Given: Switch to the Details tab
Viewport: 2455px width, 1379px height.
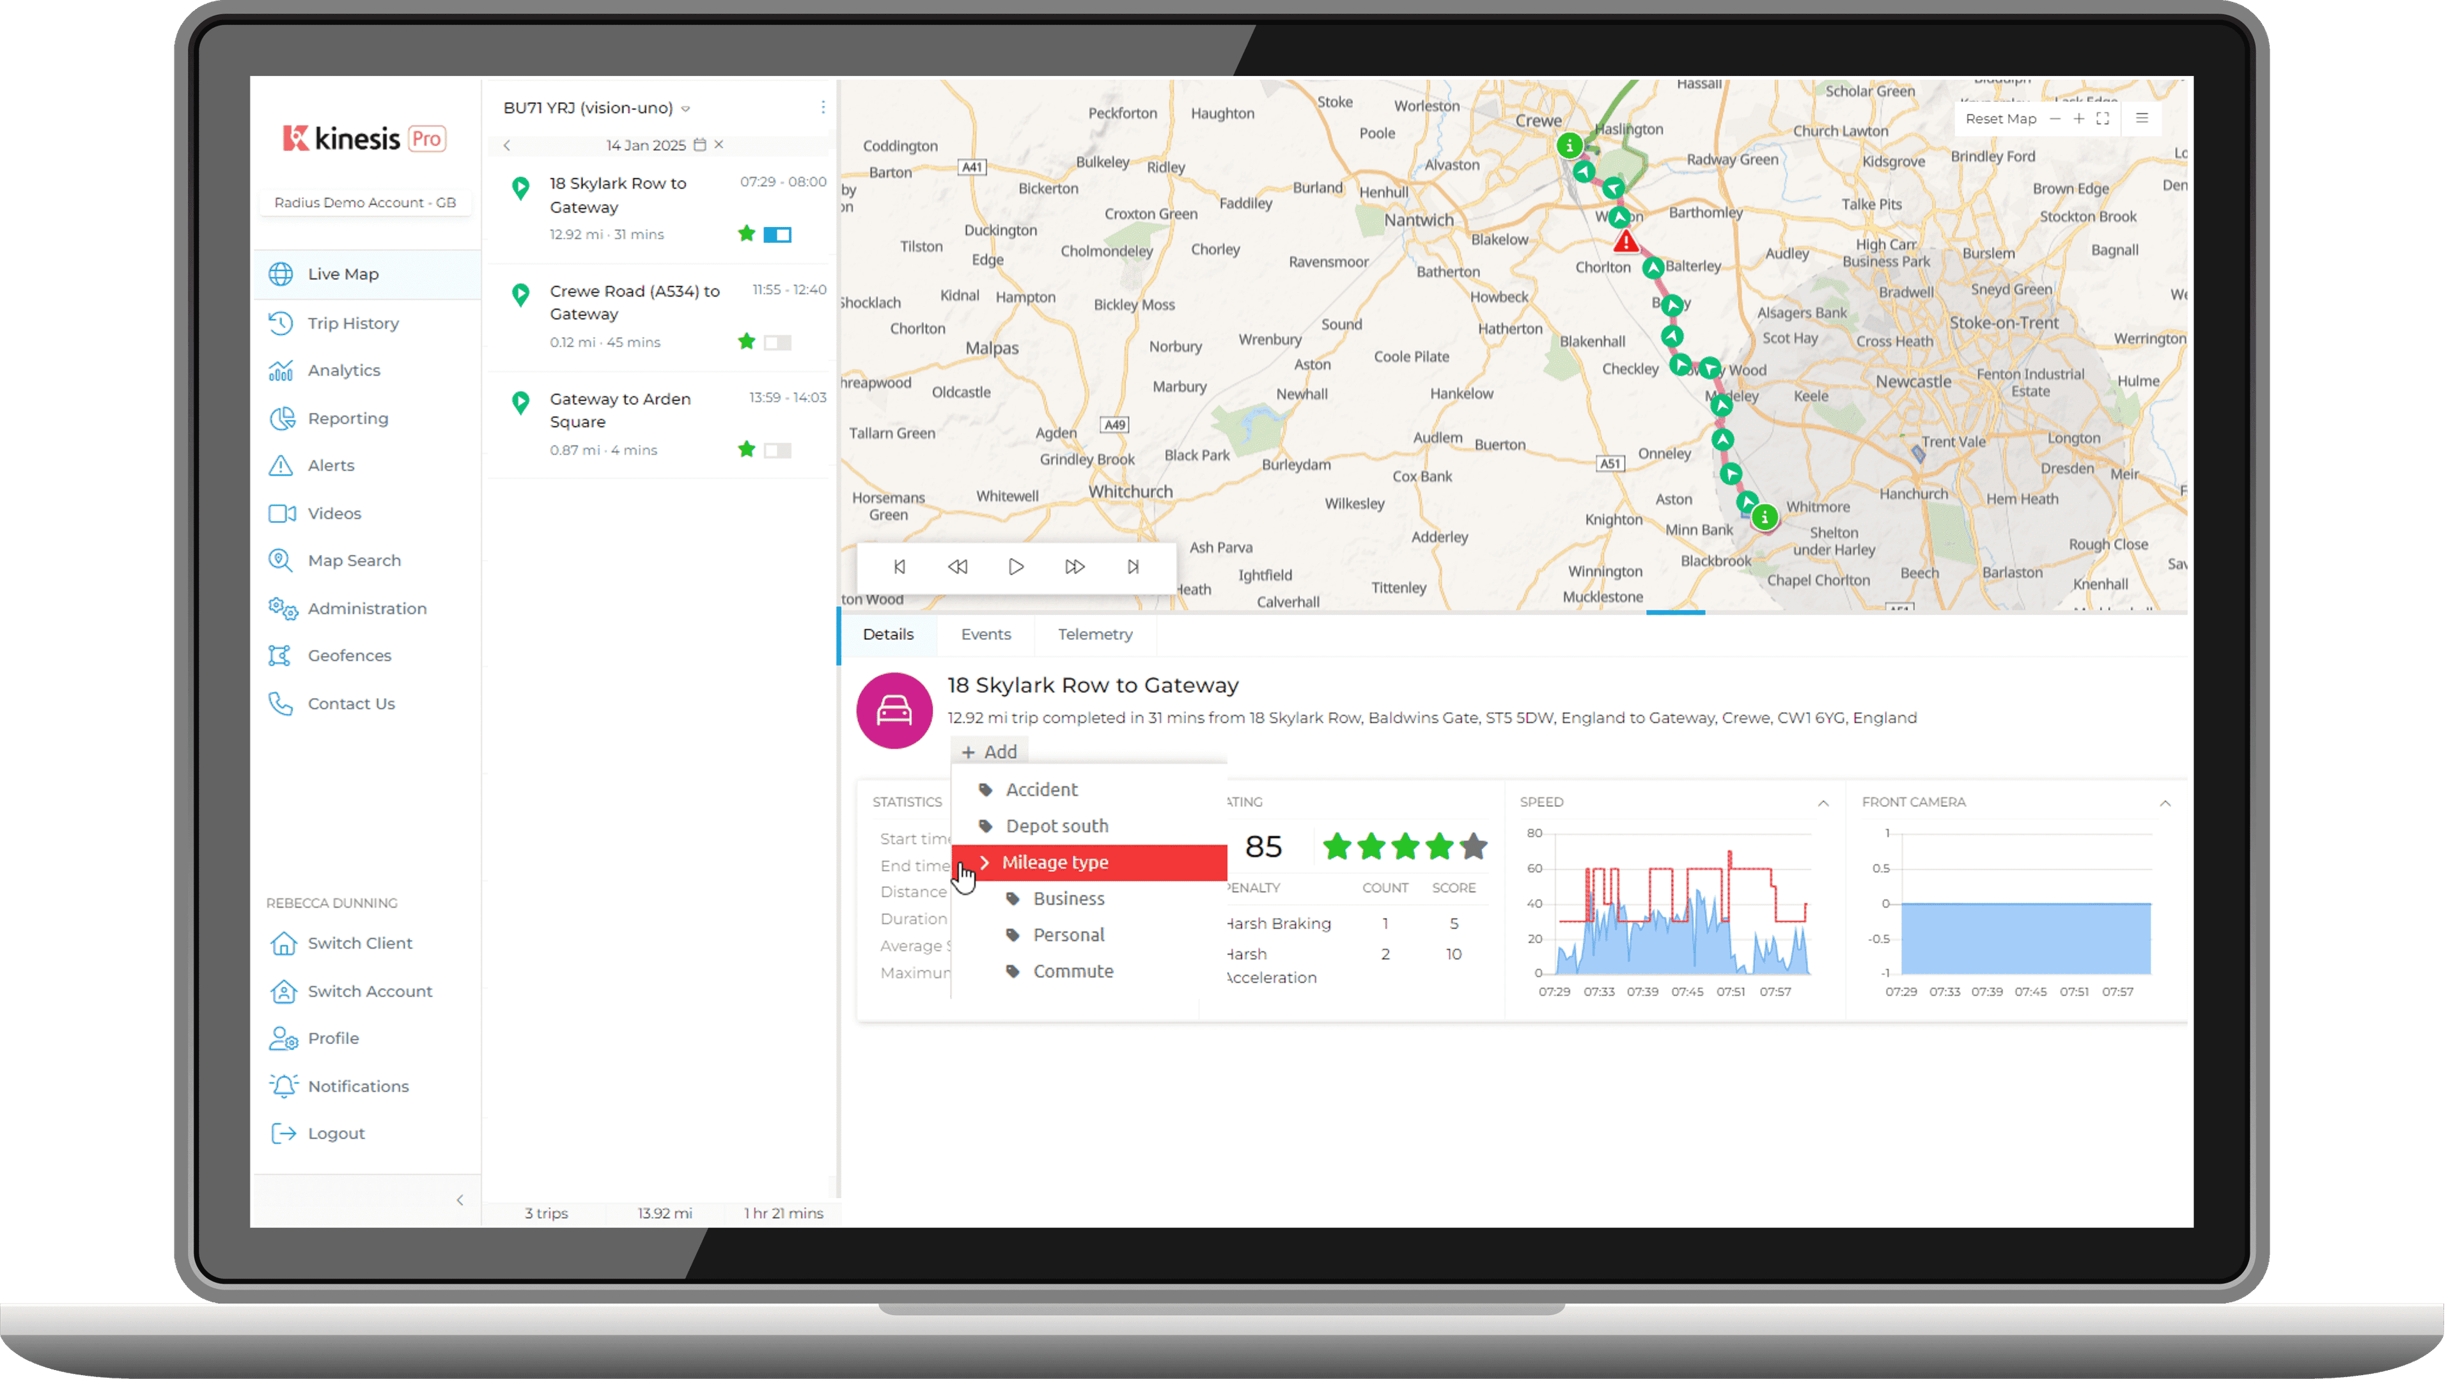Looking at the screenshot, I should click(x=888, y=635).
